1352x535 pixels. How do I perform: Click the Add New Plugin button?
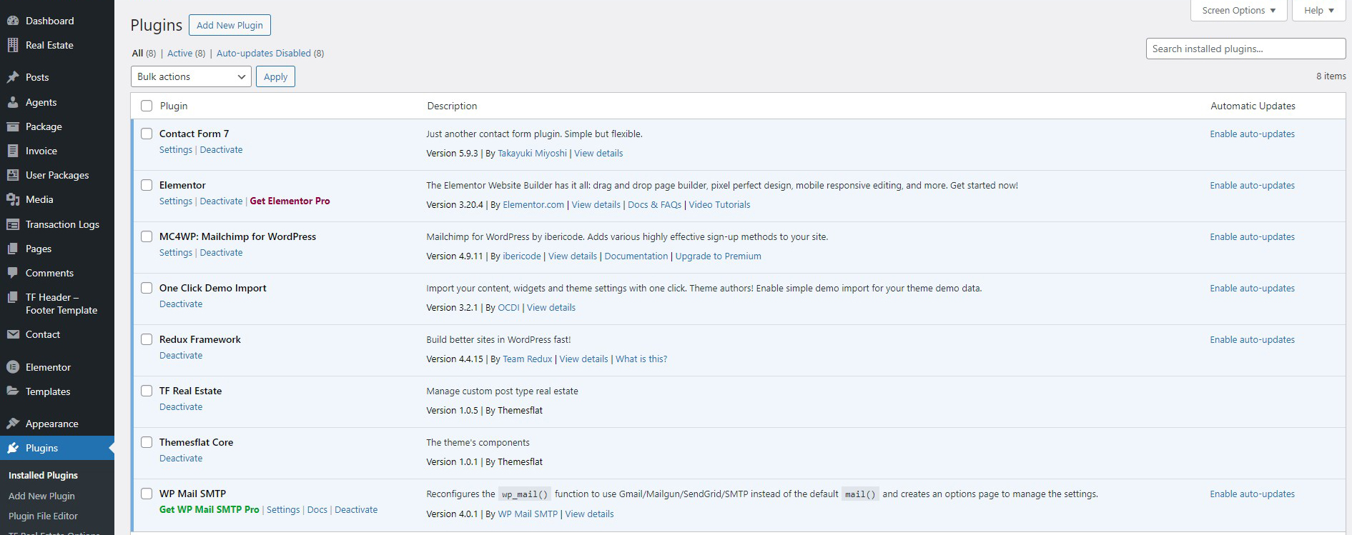click(x=230, y=25)
